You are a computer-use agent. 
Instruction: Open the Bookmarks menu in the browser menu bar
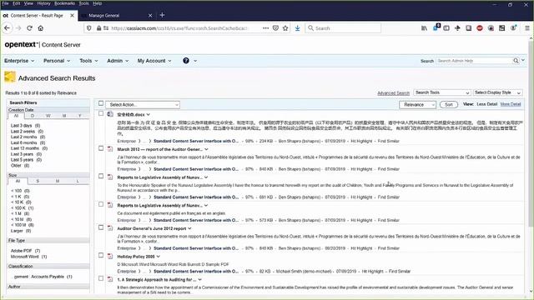click(64, 3)
